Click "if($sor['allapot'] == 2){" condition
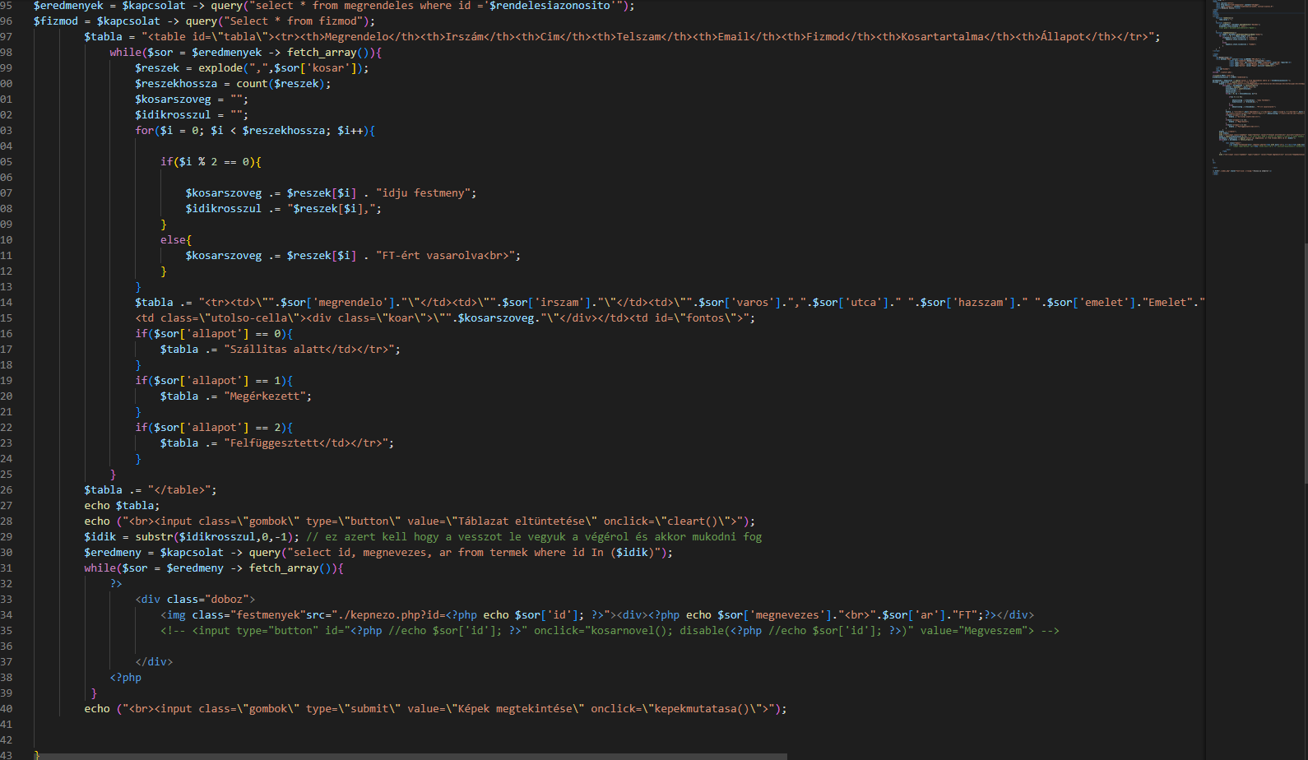 214,428
